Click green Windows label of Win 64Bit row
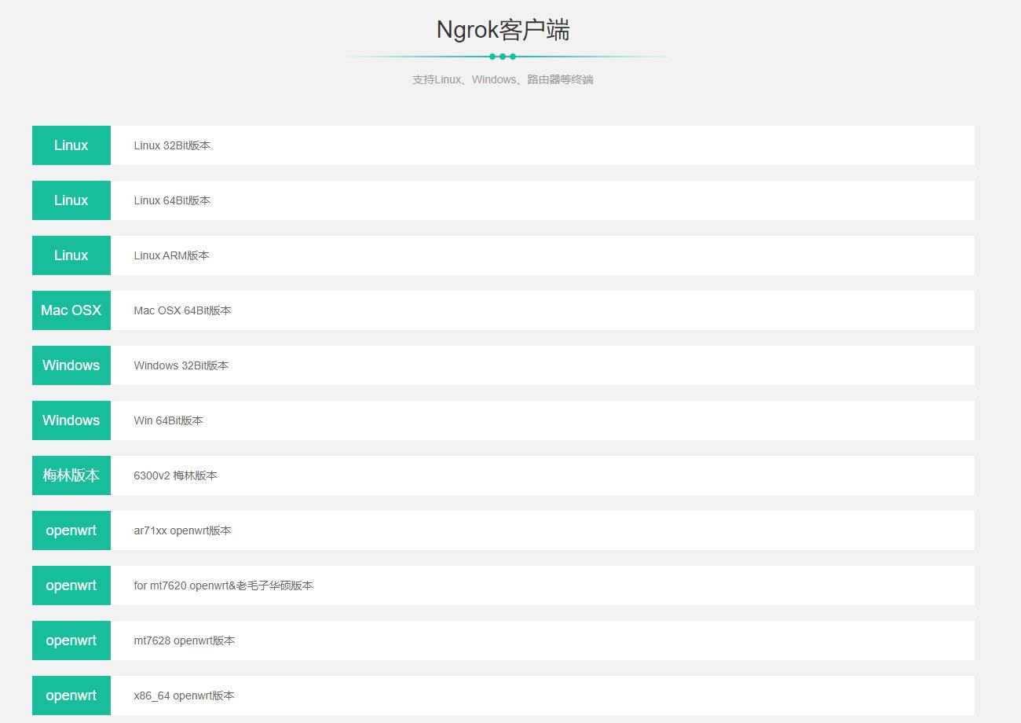 point(71,420)
